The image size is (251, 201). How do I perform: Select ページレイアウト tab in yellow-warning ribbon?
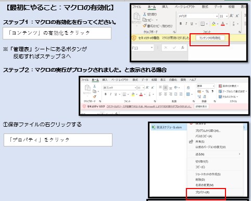185,7
